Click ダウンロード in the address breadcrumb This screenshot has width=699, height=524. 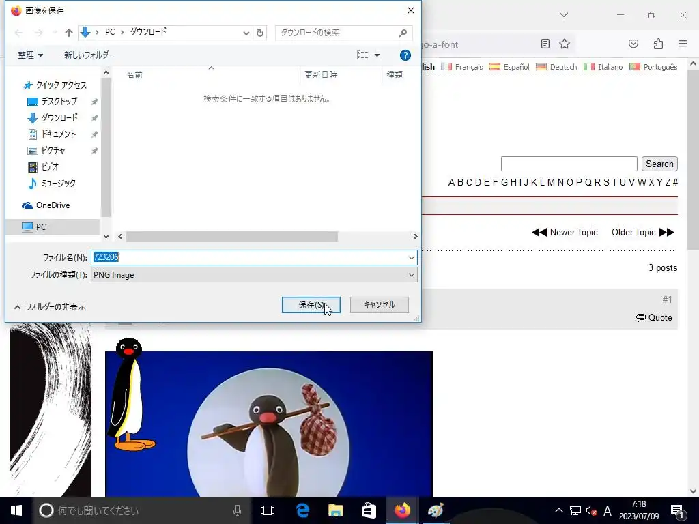click(148, 32)
